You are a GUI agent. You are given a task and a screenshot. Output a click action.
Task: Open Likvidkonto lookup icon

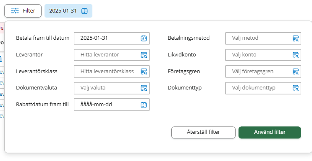[x=296, y=55]
